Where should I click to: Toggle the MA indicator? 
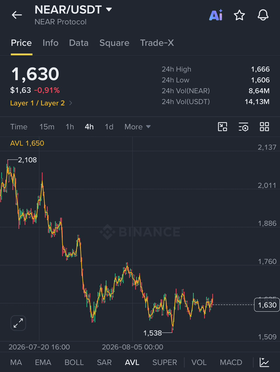[16, 362]
